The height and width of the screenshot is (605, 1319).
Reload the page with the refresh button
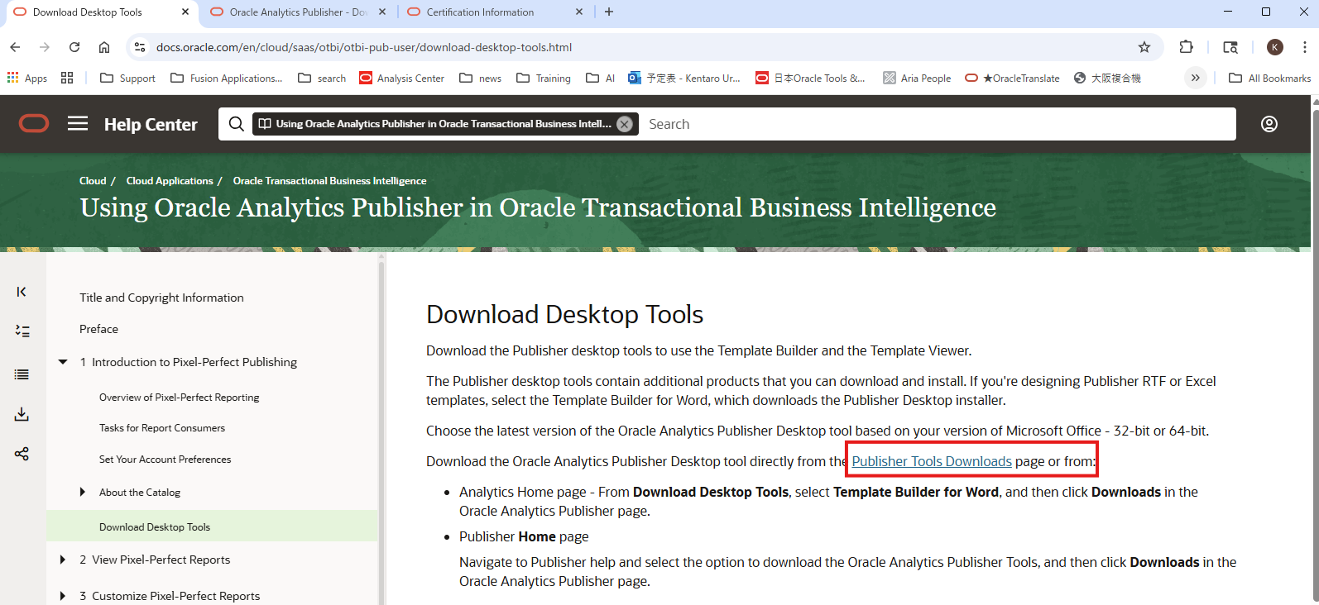click(x=74, y=47)
